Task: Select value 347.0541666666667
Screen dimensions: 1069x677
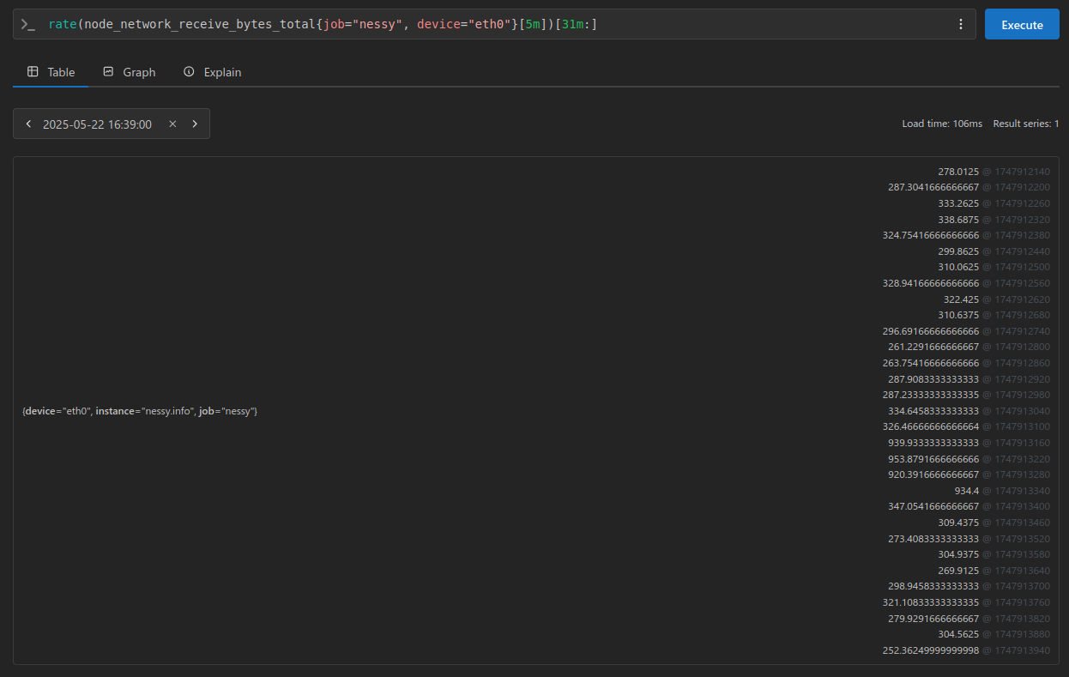Action: [933, 506]
